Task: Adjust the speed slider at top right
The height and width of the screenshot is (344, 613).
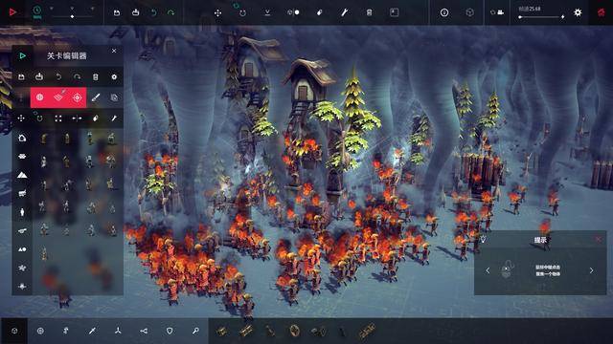Action: click(x=541, y=17)
